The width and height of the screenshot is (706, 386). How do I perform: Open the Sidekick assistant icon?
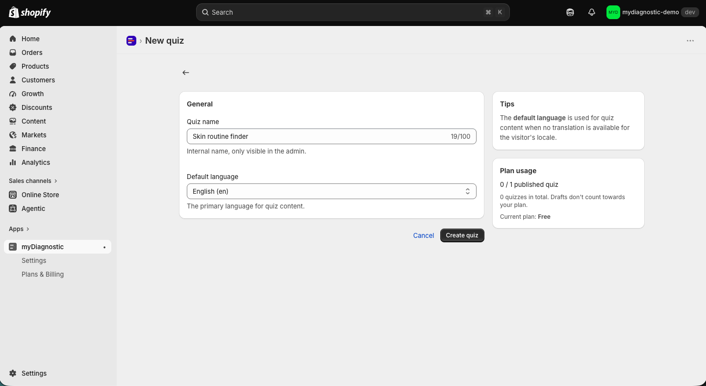570,12
